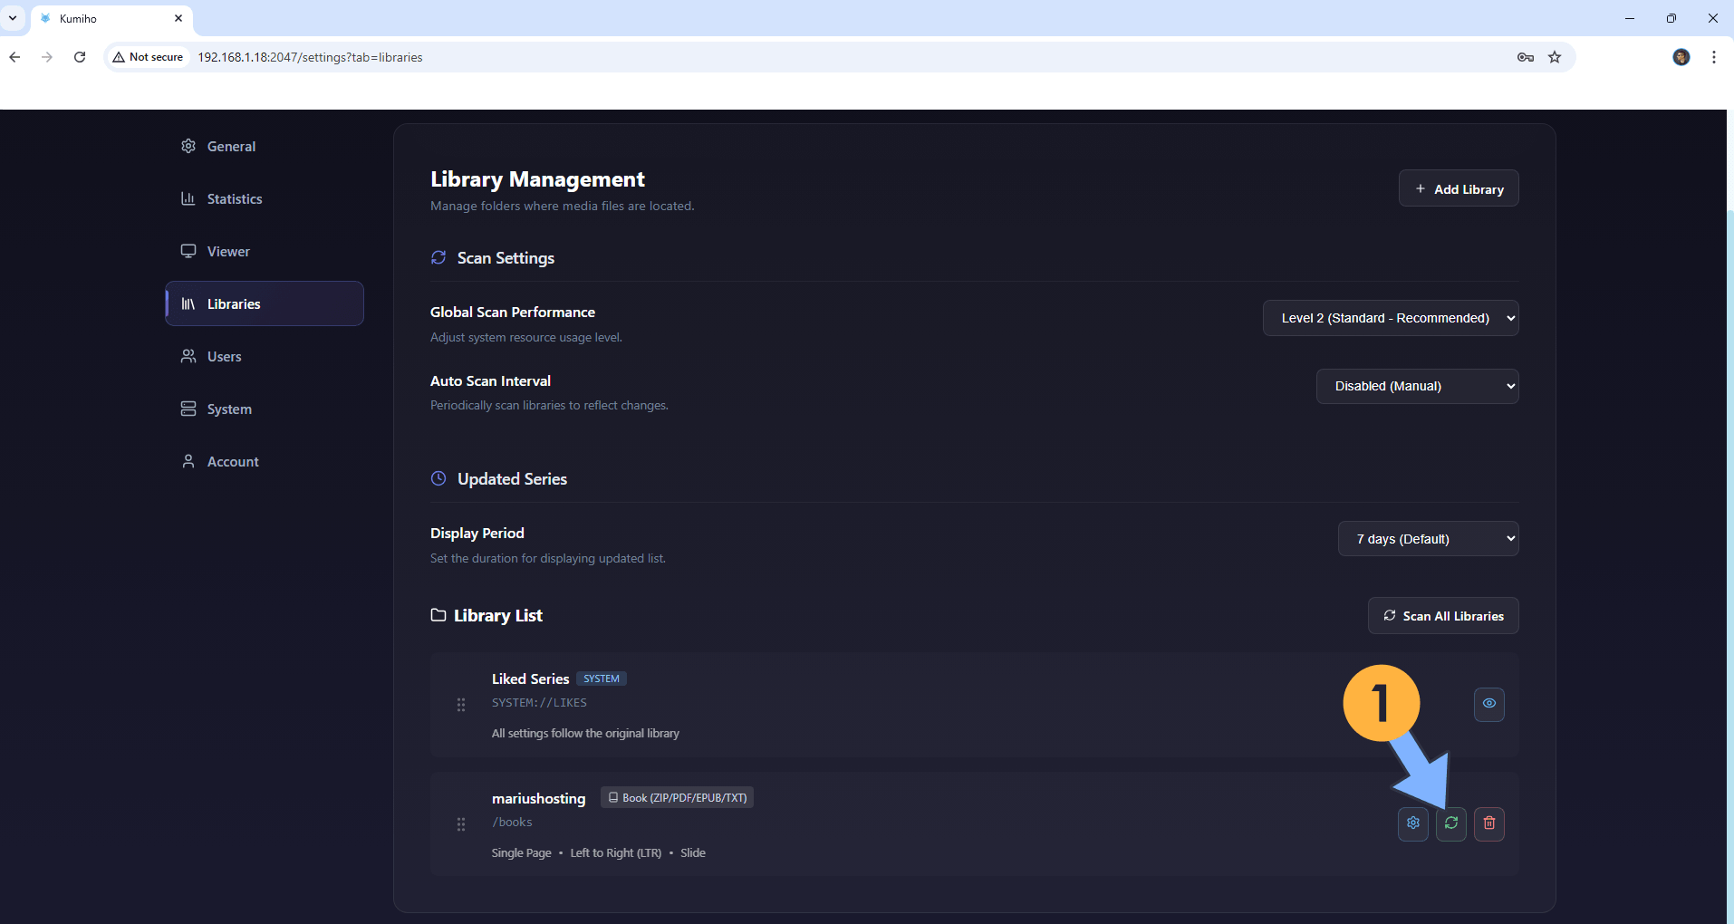Toggle visibility of Liked Series library
1734x924 pixels.
click(1488, 704)
